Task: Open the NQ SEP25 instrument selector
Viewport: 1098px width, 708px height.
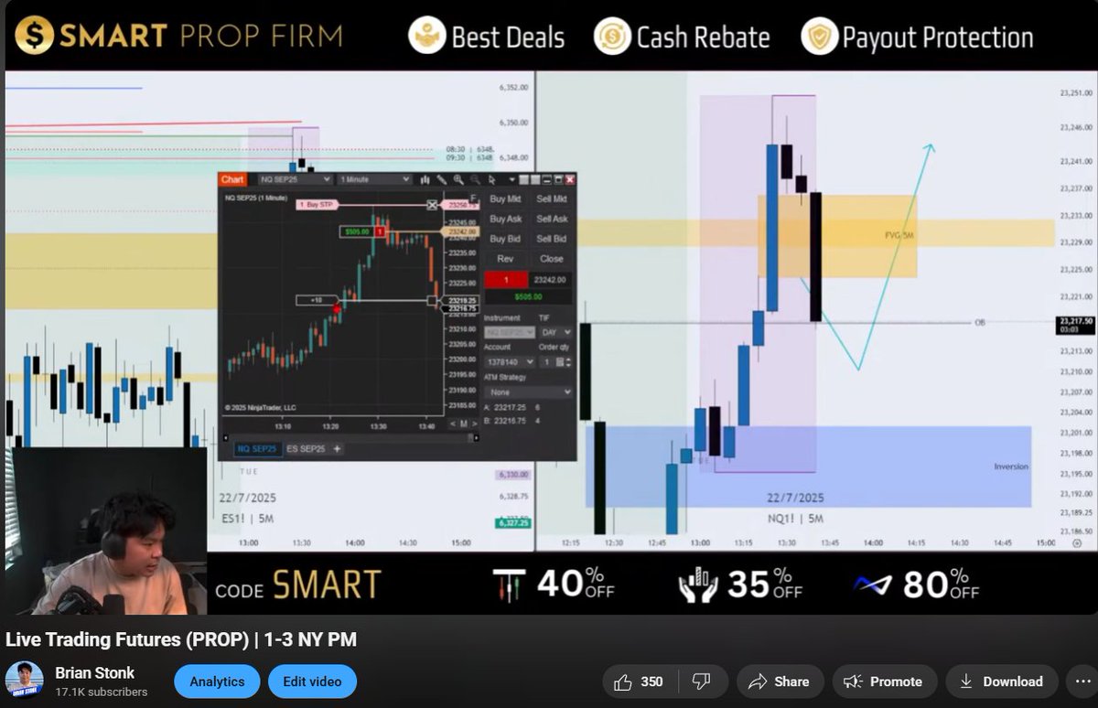Action: tap(295, 180)
